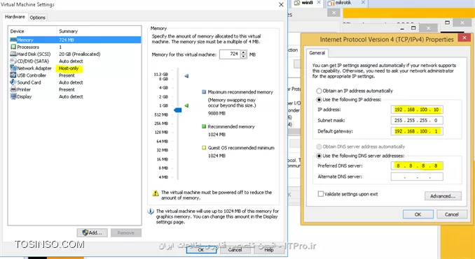The height and width of the screenshot is (259, 475).
Task: Click the Default gateway field
Action: coord(417,131)
